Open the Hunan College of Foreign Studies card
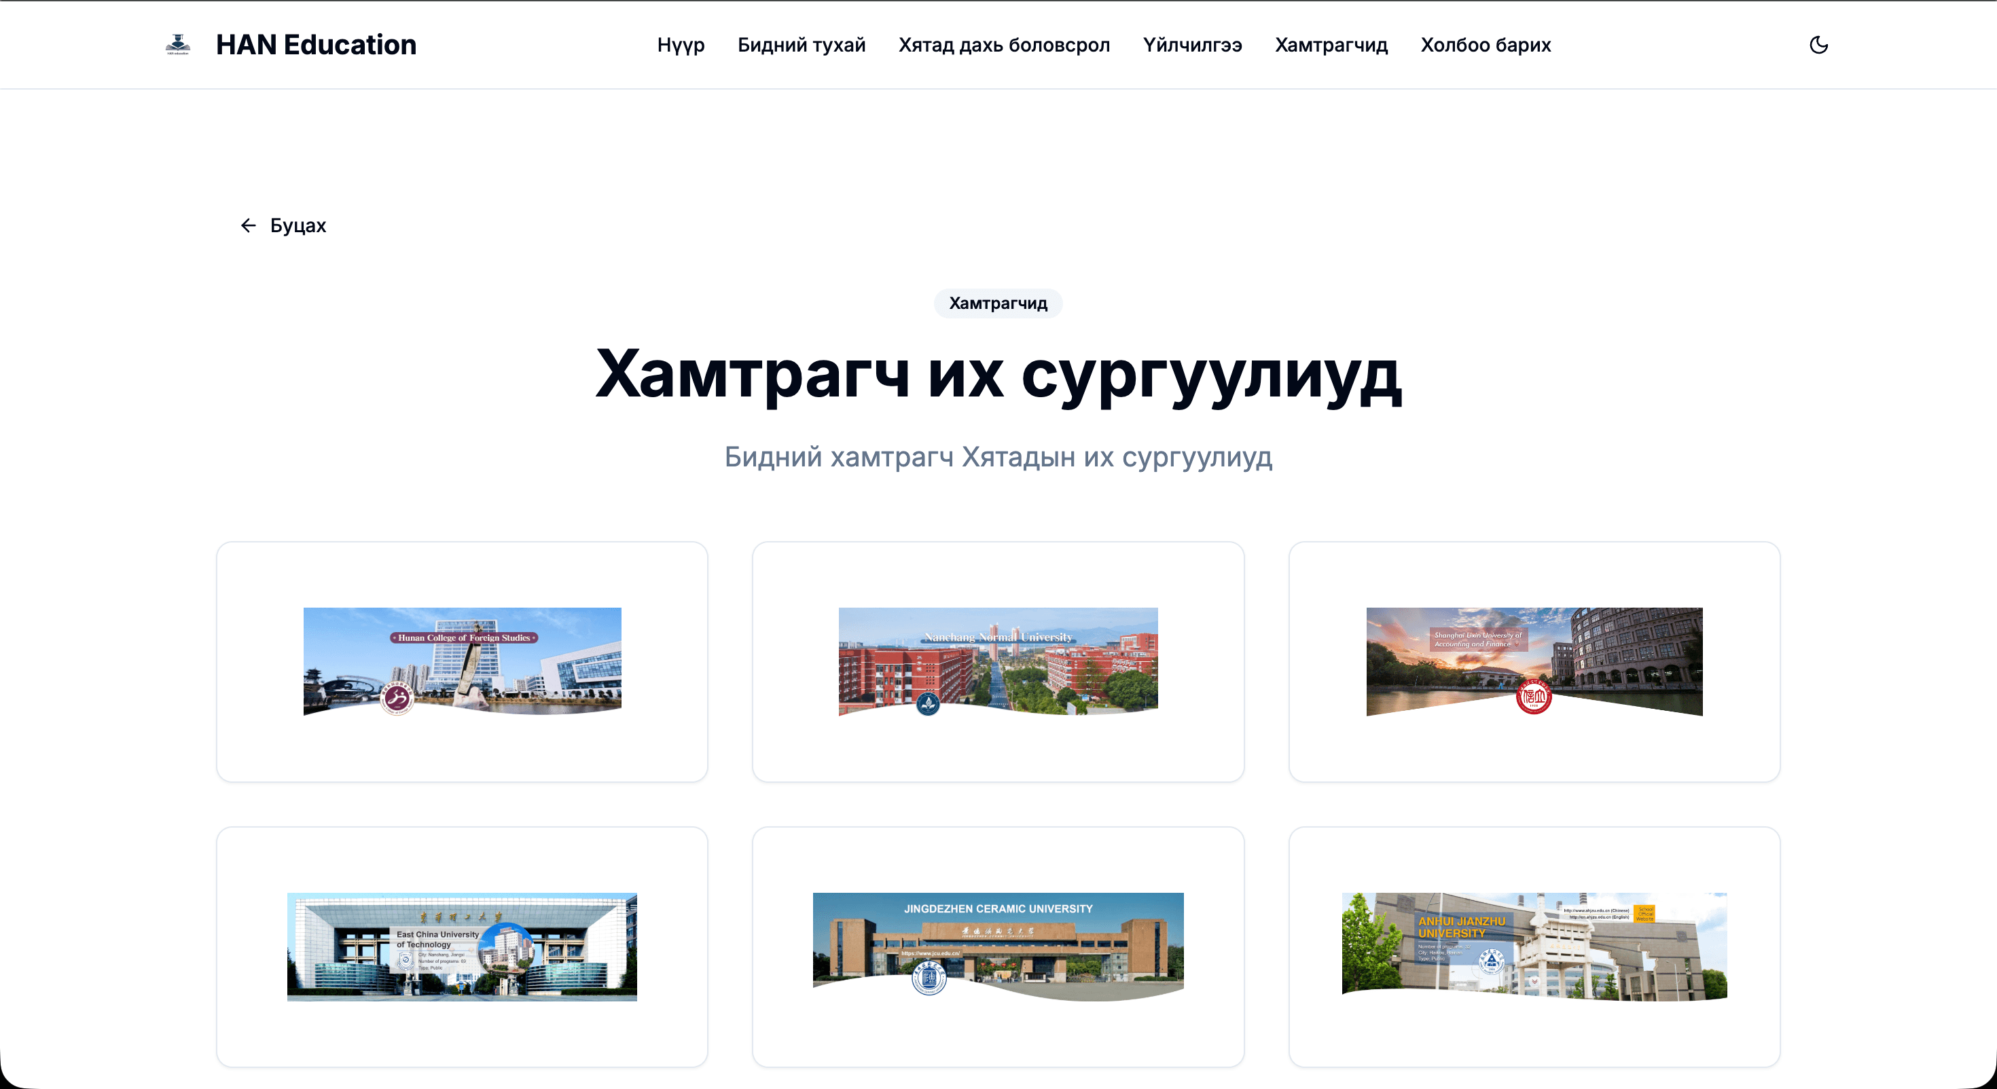The height and width of the screenshot is (1089, 1997). [x=462, y=661]
